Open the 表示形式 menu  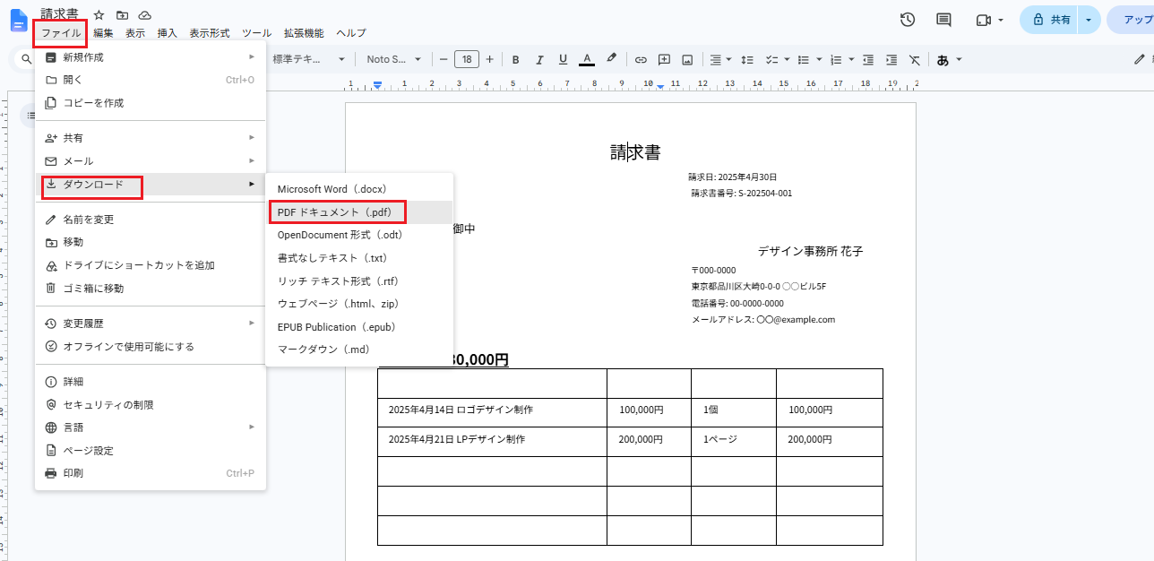click(x=211, y=33)
